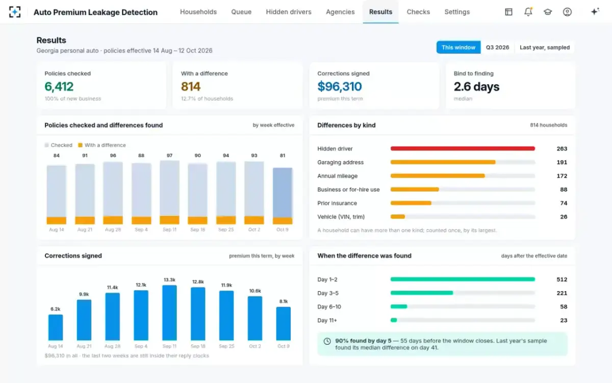
Task: Click the Garaging address bar
Action: [443, 162]
